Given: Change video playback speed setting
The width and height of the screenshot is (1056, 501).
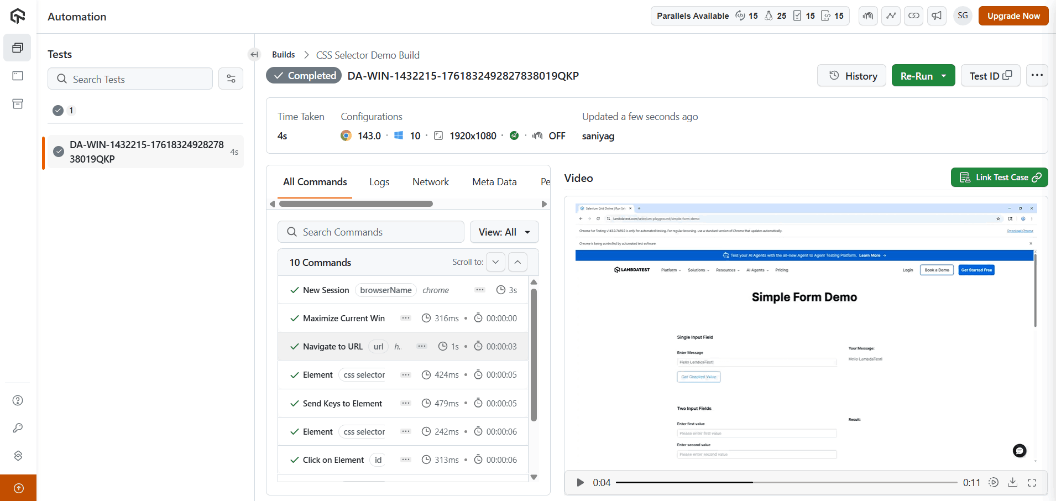Looking at the screenshot, I should (x=994, y=482).
